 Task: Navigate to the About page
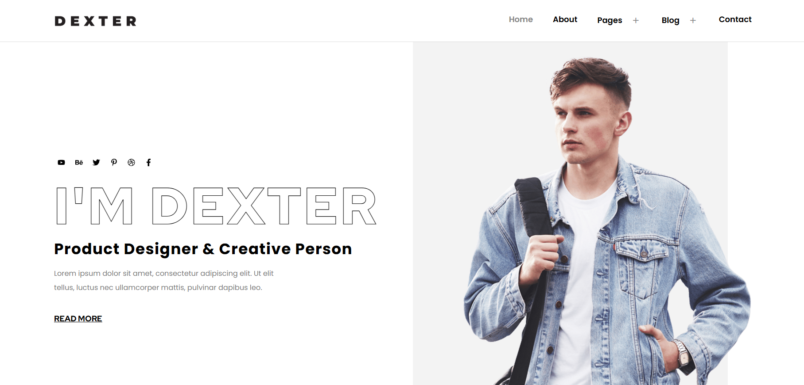[565, 19]
